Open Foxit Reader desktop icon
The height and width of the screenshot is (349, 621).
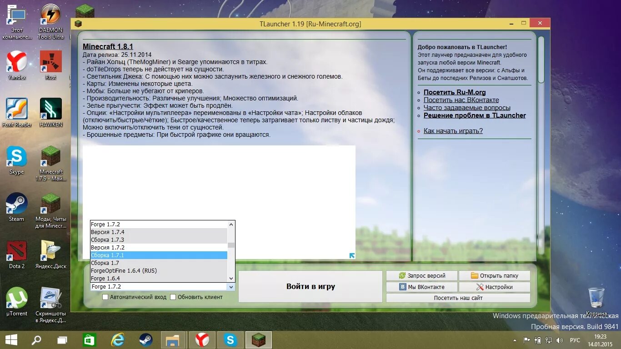[x=17, y=113]
